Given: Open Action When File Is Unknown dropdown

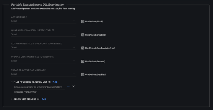Looking at the screenshot, I should tap(44, 47).
